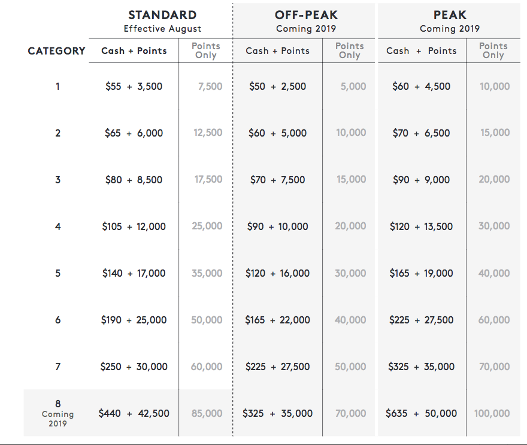Select Standard Points Only value 7,500

coord(210,86)
